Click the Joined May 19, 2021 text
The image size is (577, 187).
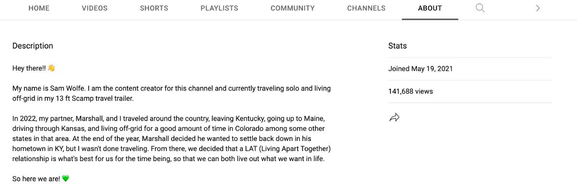click(x=421, y=69)
